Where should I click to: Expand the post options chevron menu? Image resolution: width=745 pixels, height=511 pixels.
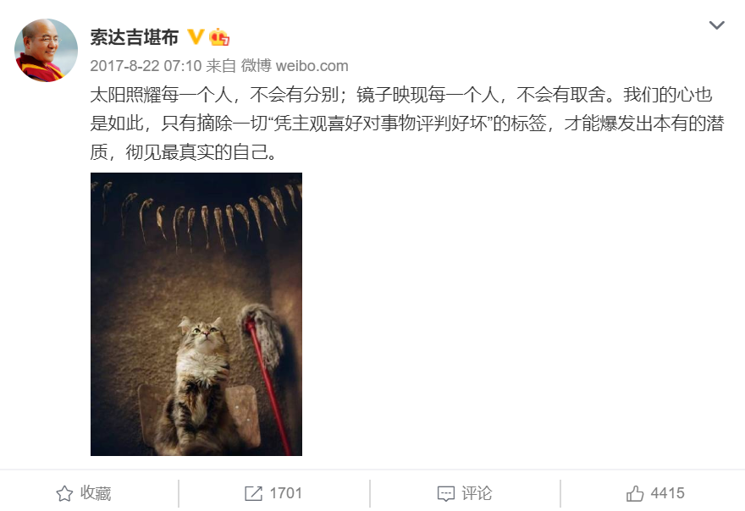(716, 25)
